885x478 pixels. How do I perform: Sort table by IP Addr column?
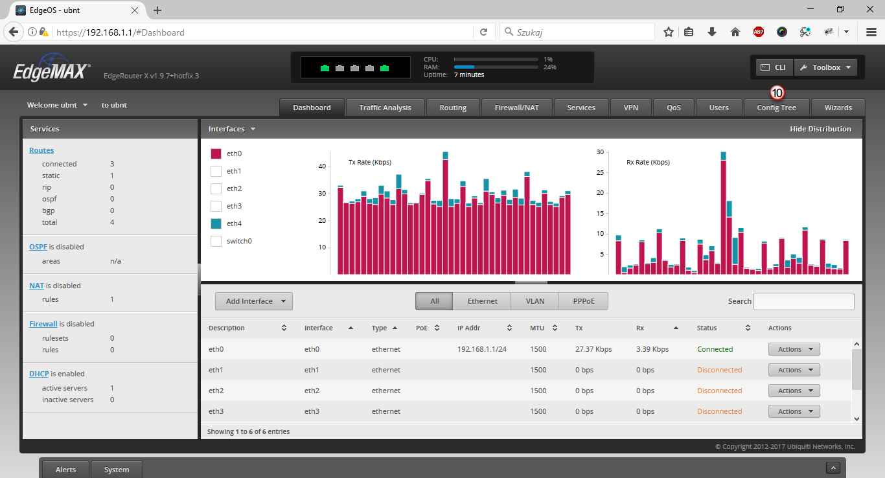pos(485,328)
